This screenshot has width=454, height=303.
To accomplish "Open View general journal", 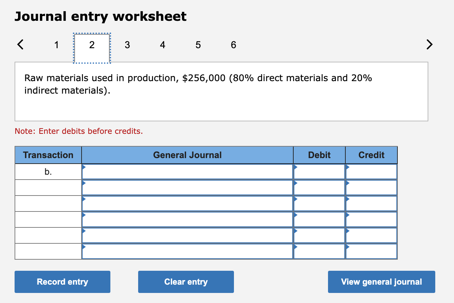I will tap(381, 282).
